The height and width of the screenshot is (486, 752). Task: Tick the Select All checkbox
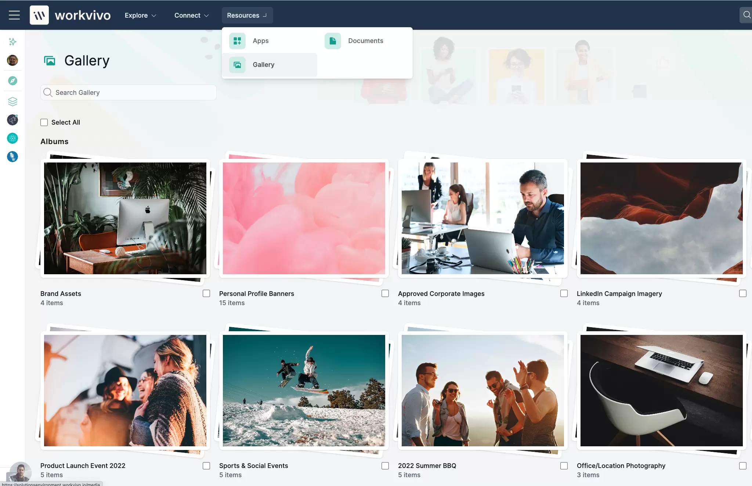pos(44,122)
